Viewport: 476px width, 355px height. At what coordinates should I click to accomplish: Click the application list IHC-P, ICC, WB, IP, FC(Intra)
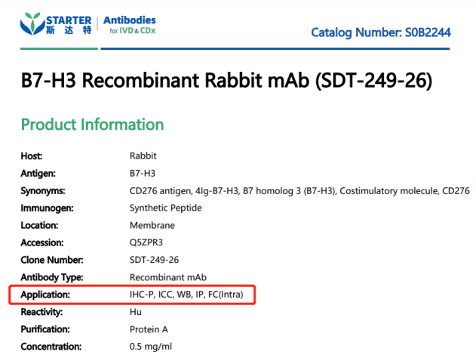[187, 295]
